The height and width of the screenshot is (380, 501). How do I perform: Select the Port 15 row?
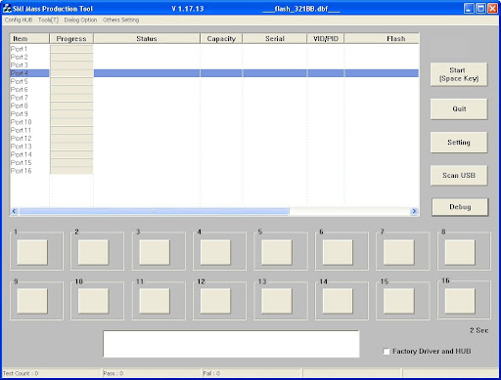click(214, 163)
